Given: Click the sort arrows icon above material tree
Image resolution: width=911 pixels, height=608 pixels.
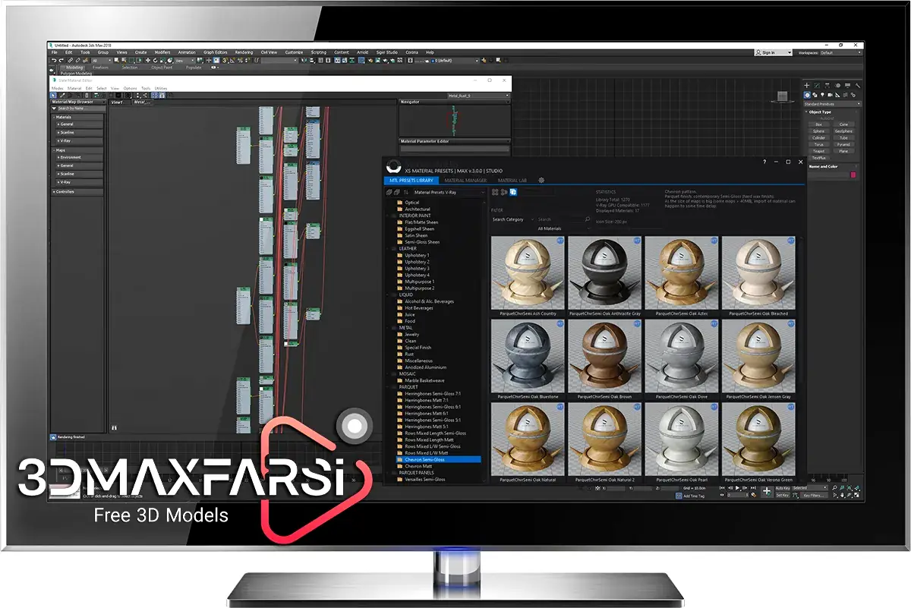Looking at the screenshot, I should [x=406, y=192].
